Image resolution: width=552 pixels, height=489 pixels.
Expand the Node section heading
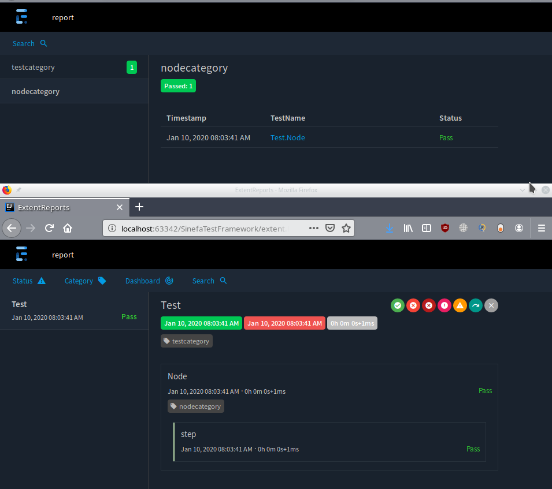(x=177, y=376)
